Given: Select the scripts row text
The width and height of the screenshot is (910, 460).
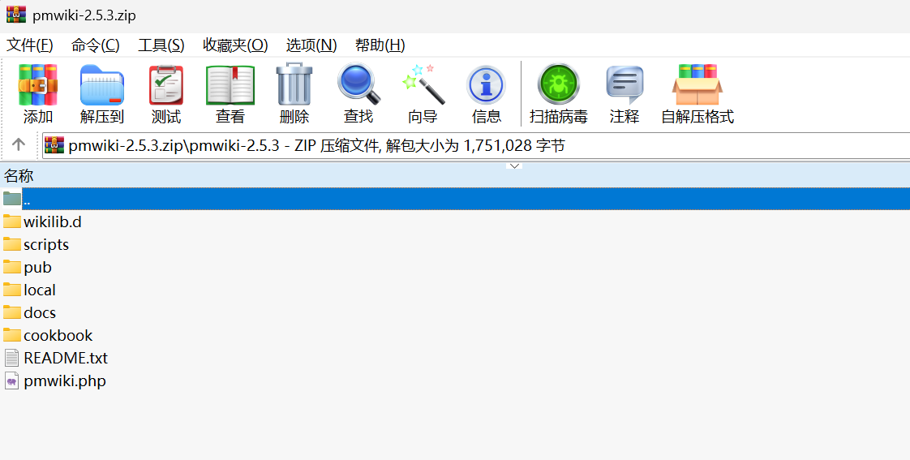Looking at the screenshot, I should [x=46, y=244].
